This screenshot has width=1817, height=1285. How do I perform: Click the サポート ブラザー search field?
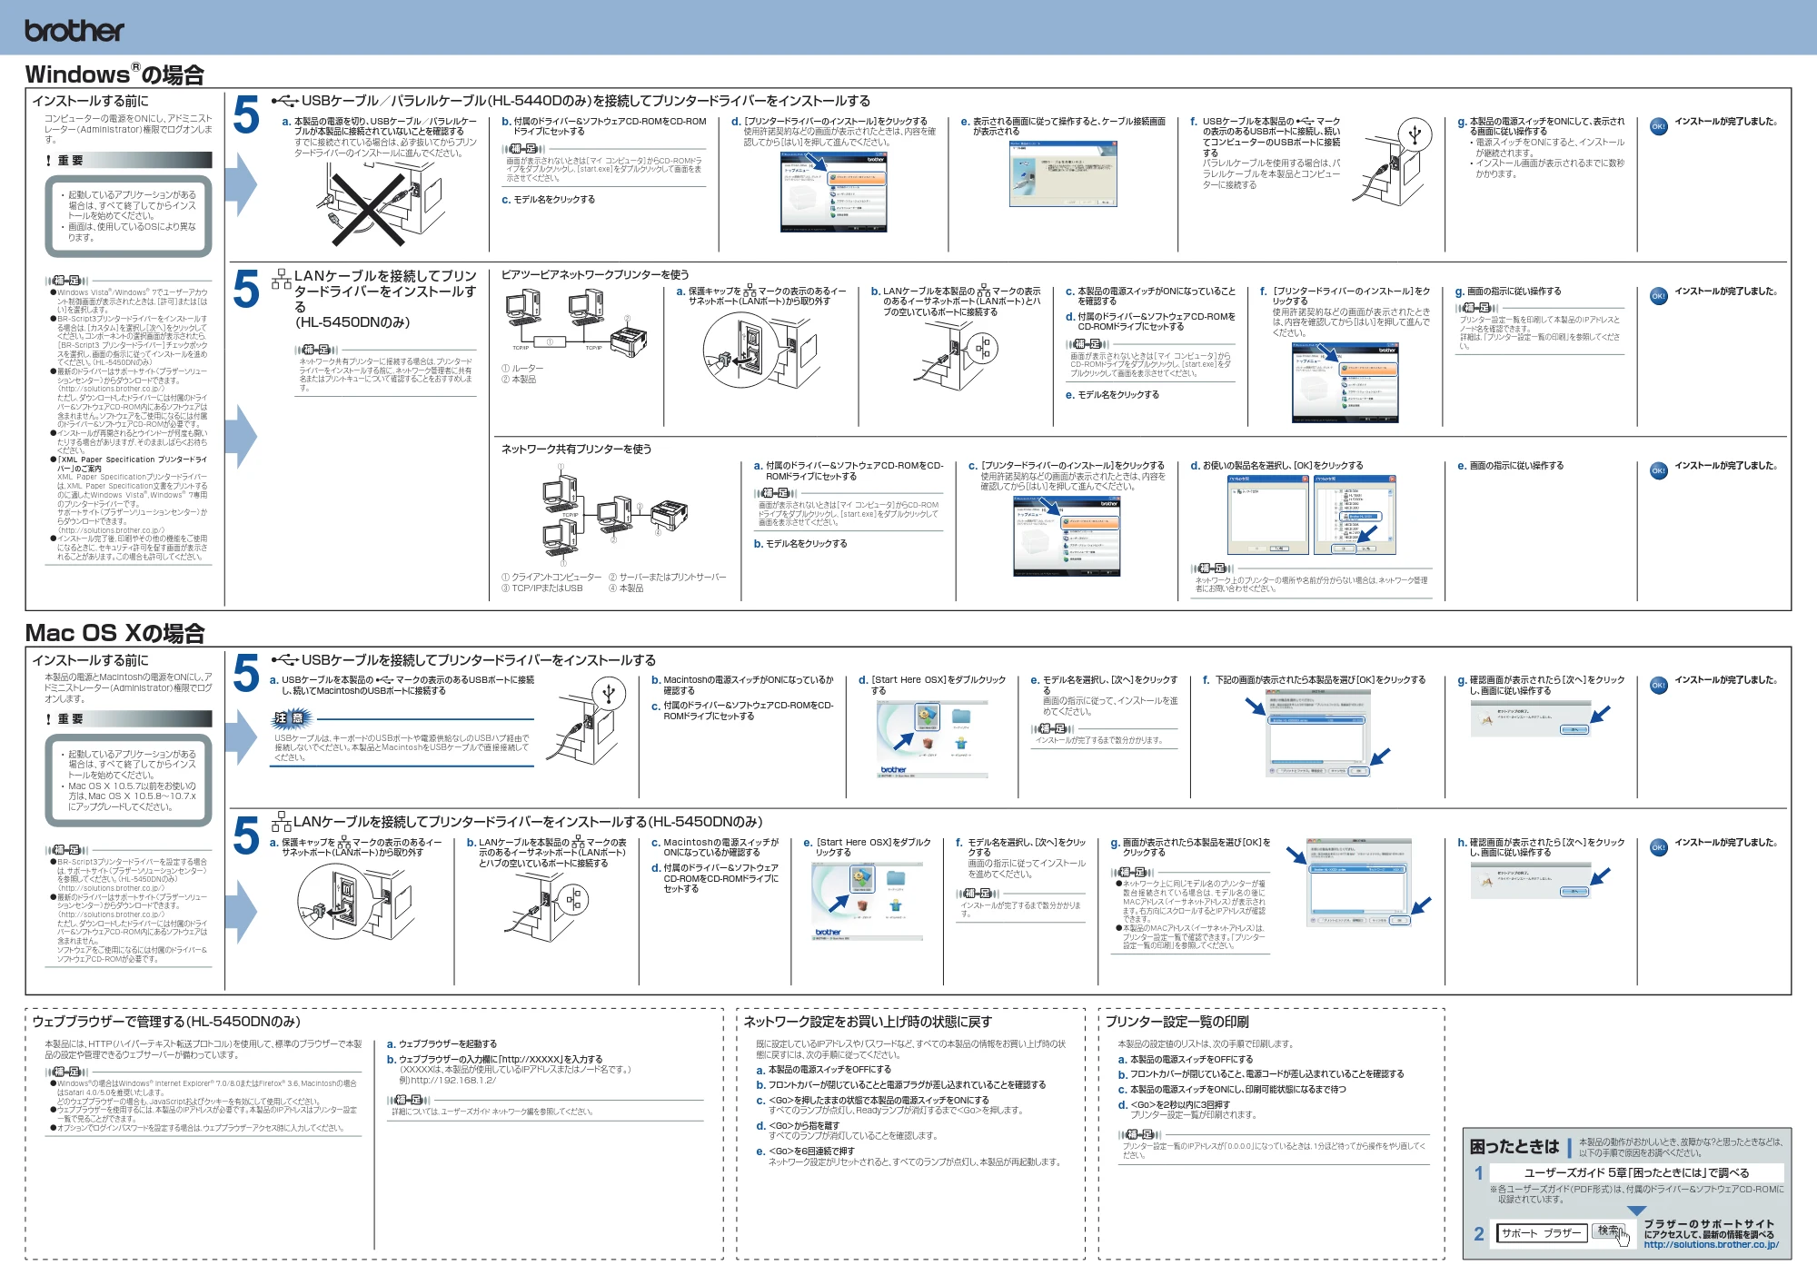click(1541, 1232)
